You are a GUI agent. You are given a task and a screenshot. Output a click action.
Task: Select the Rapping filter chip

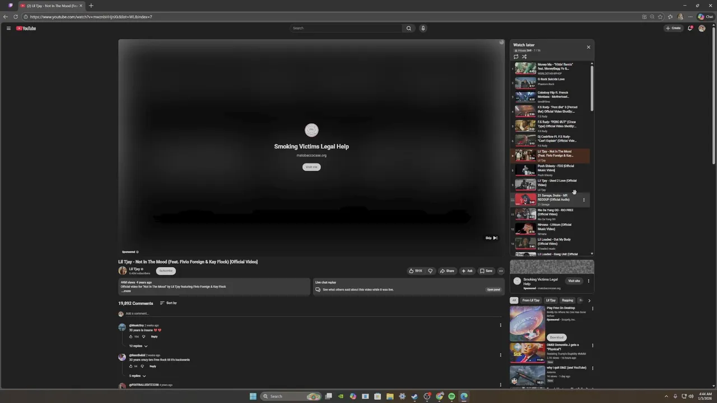(x=567, y=301)
